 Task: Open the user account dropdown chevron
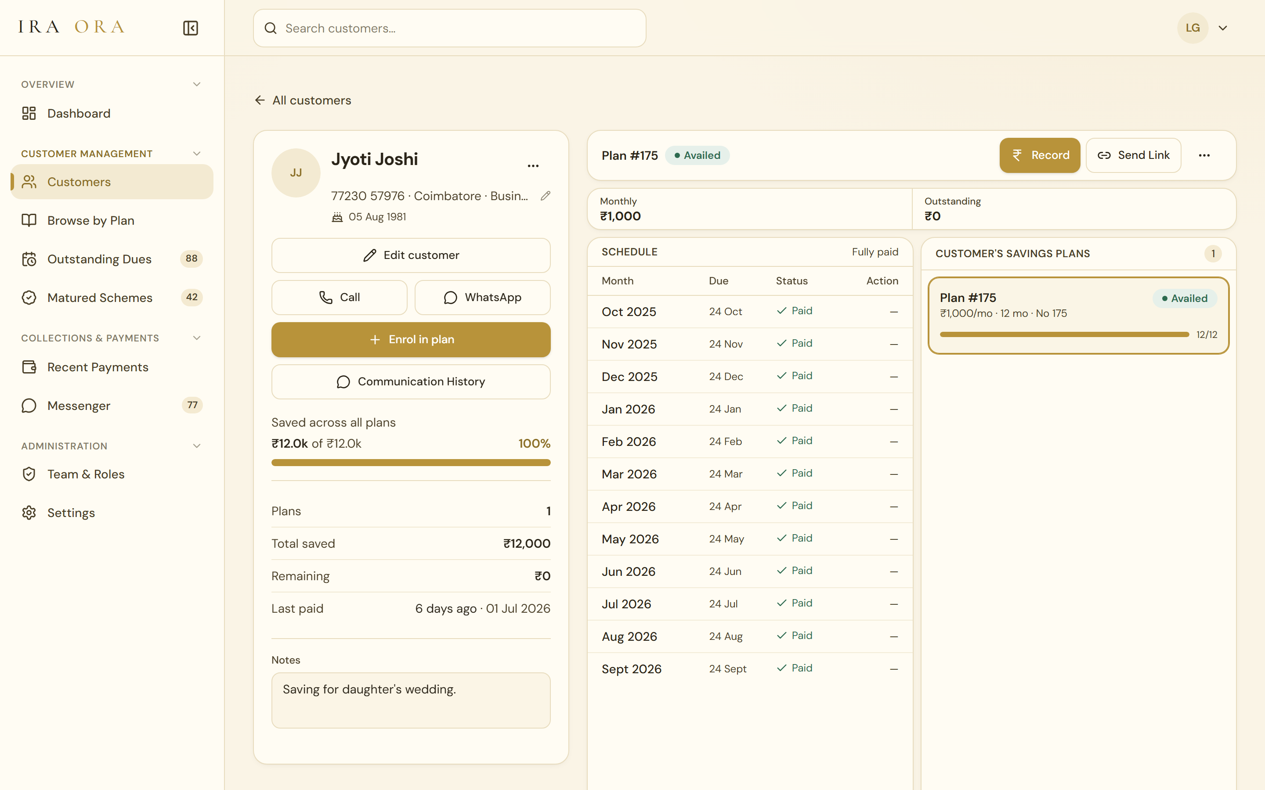click(x=1223, y=28)
